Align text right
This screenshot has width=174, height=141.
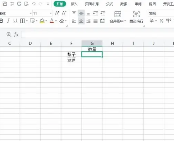coord(88,21)
